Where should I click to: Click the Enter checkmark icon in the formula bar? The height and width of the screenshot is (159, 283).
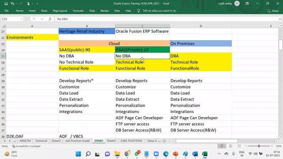42,19
